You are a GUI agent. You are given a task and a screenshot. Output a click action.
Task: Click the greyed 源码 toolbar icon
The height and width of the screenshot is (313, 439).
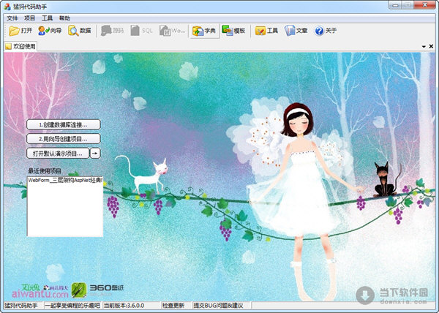point(113,31)
